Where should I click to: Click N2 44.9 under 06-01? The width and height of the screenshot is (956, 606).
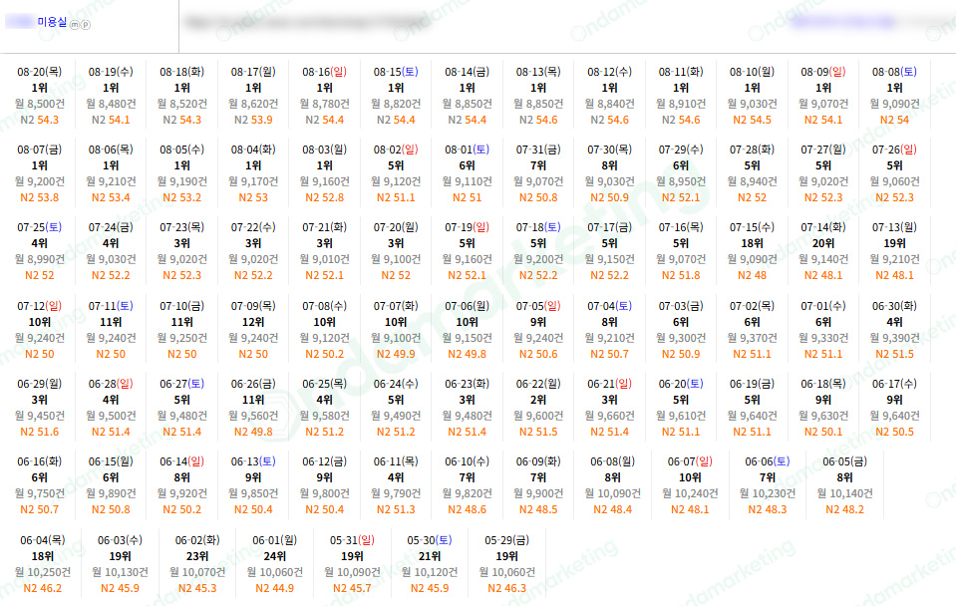[x=275, y=588]
